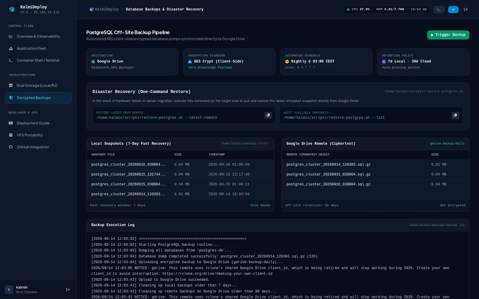The image size is (479, 299).
Task: Click the K avatar of kalmin
Action: click(x=9, y=289)
